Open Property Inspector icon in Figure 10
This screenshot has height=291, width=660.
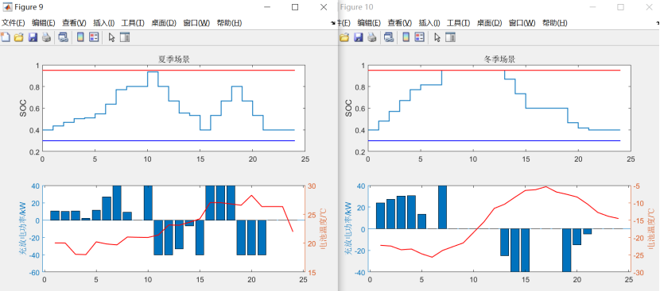pos(450,37)
